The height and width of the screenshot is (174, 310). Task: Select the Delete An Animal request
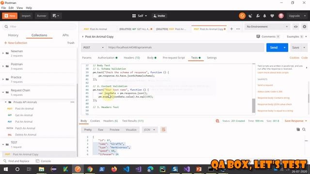26,135
